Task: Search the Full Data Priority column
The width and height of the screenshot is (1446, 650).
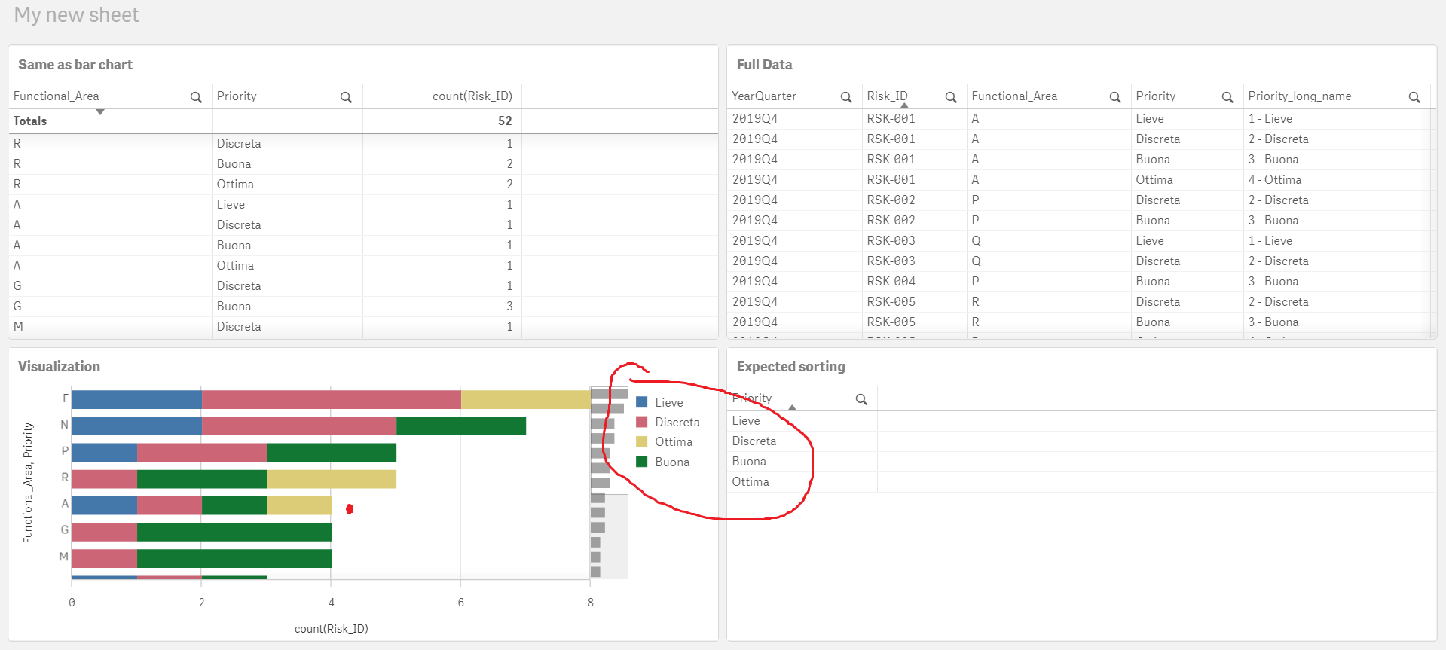Action: pos(1227,97)
